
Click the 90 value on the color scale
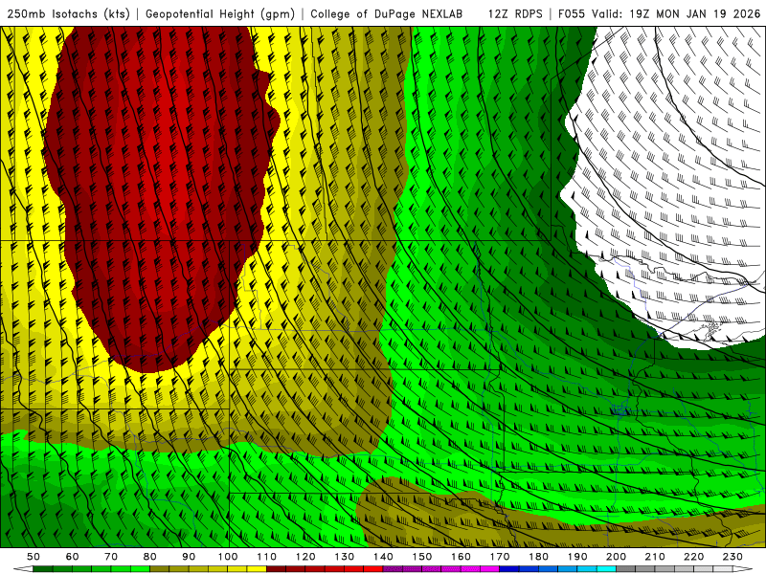pyautogui.click(x=189, y=557)
